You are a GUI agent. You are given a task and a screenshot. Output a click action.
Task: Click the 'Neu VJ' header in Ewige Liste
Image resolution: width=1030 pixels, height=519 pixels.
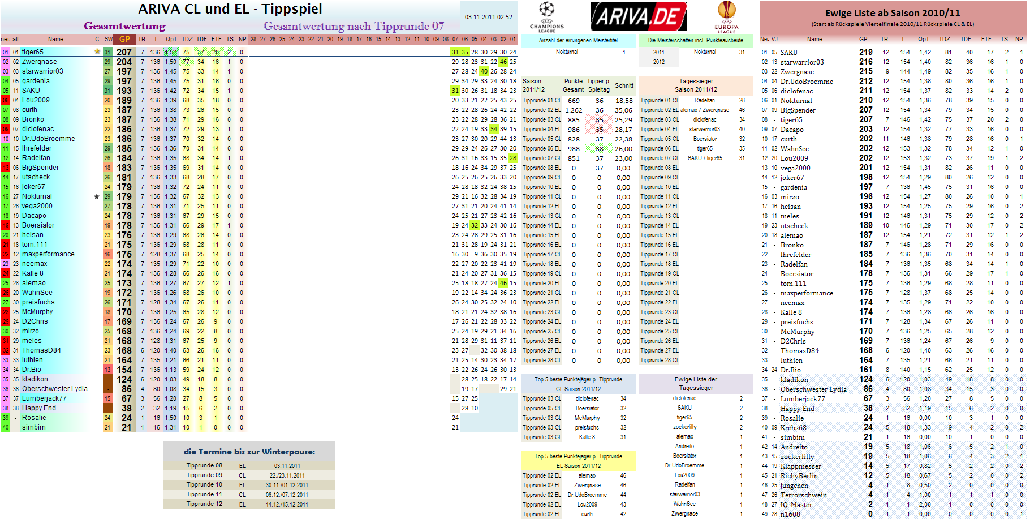pos(769,39)
